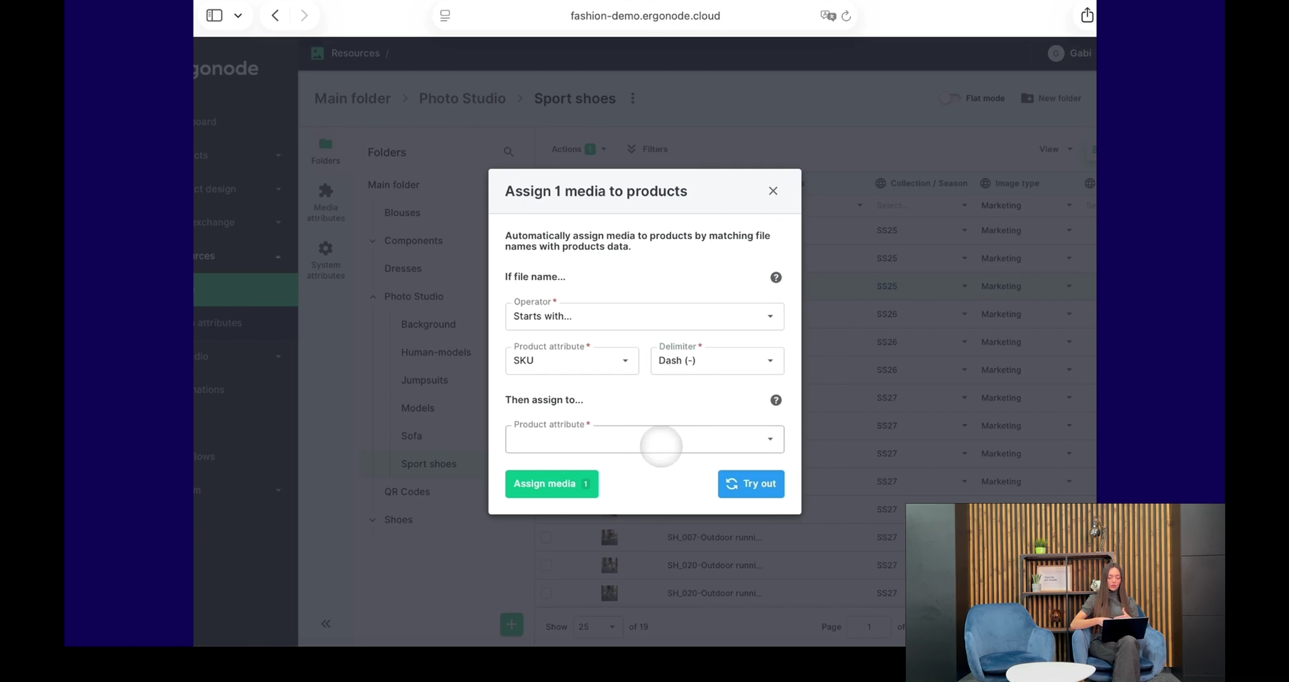Select the Human-models subfolder

tap(436, 352)
